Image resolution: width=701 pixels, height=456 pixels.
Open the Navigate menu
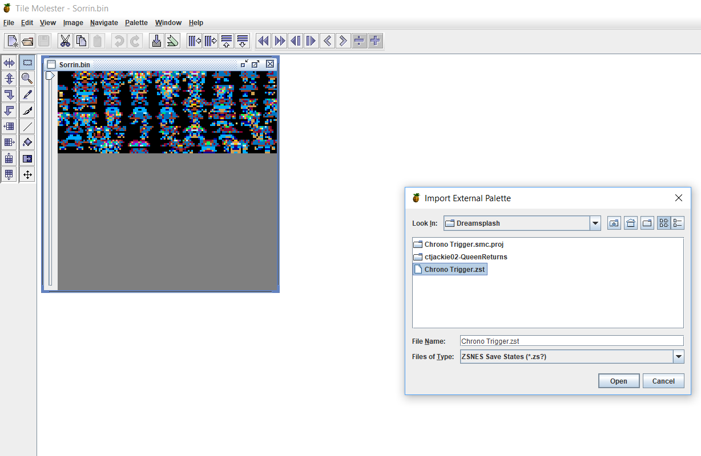[x=104, y=23]
